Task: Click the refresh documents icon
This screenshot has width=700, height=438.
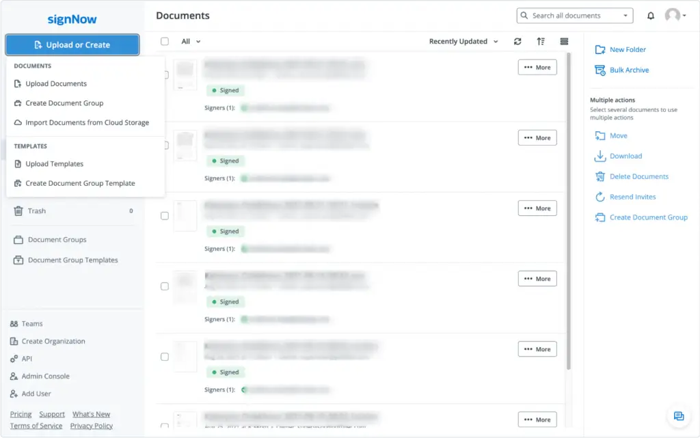Action: click(517, 42)
